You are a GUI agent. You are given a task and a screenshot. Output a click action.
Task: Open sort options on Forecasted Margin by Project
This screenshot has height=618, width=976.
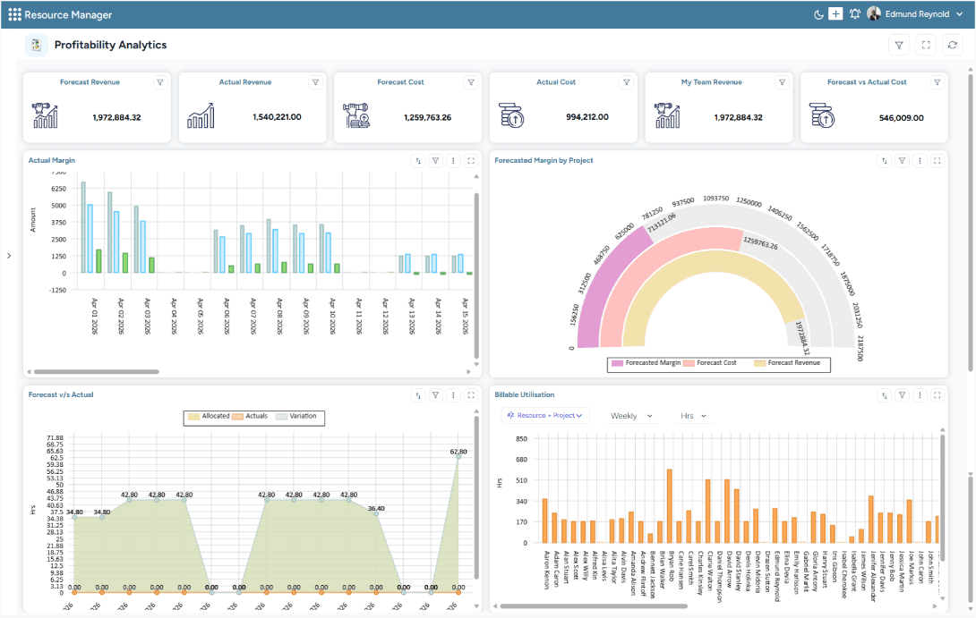coord(885,161)
